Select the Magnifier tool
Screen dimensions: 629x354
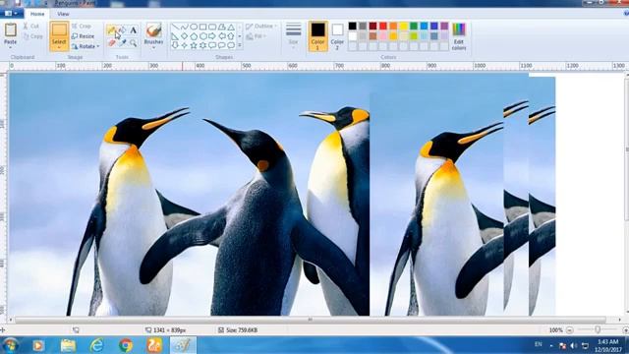[134, 42]
